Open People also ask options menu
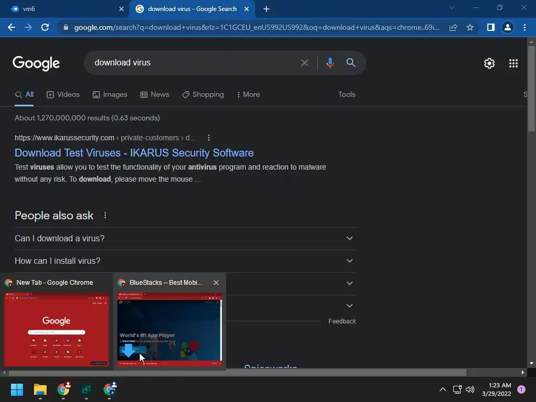This screenshot has width=536, height=402. [x=105, y=215]
